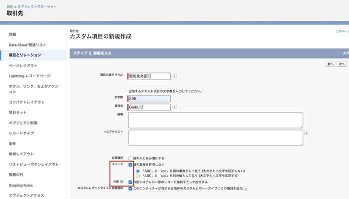Follow the 設定 breadcrumb link

(10, 6)
